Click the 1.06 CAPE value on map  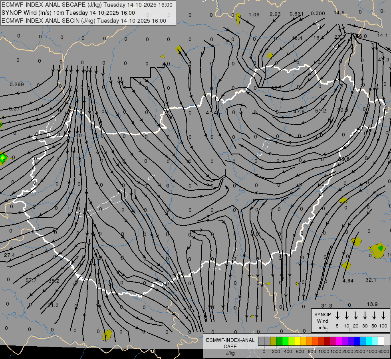pyautogui.click(x=254, y=15)
